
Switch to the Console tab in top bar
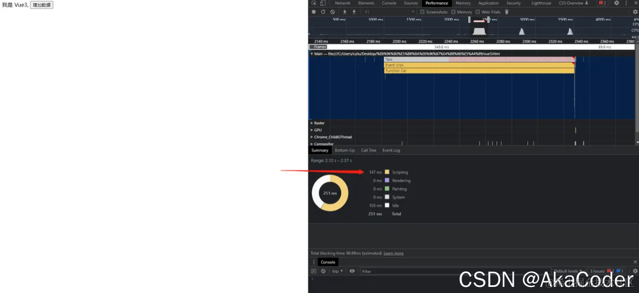pyautogui.click(x=389, y=3)
